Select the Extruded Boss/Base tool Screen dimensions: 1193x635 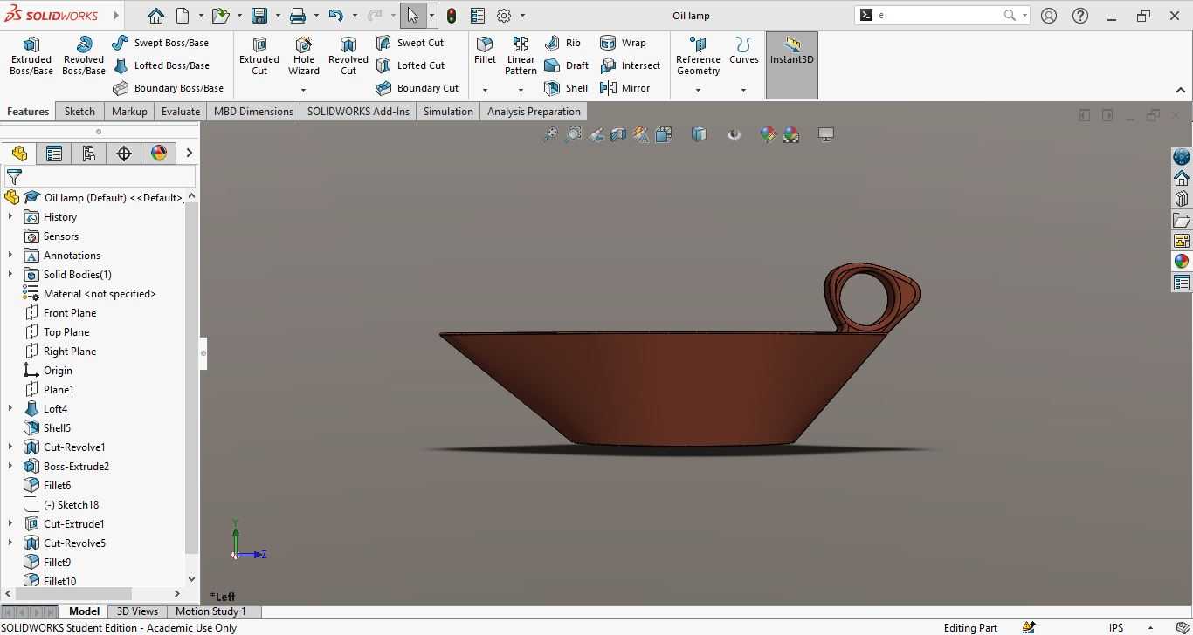(31, 57)
